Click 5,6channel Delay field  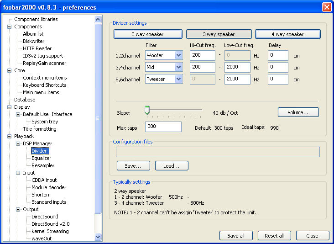[278, 80]
